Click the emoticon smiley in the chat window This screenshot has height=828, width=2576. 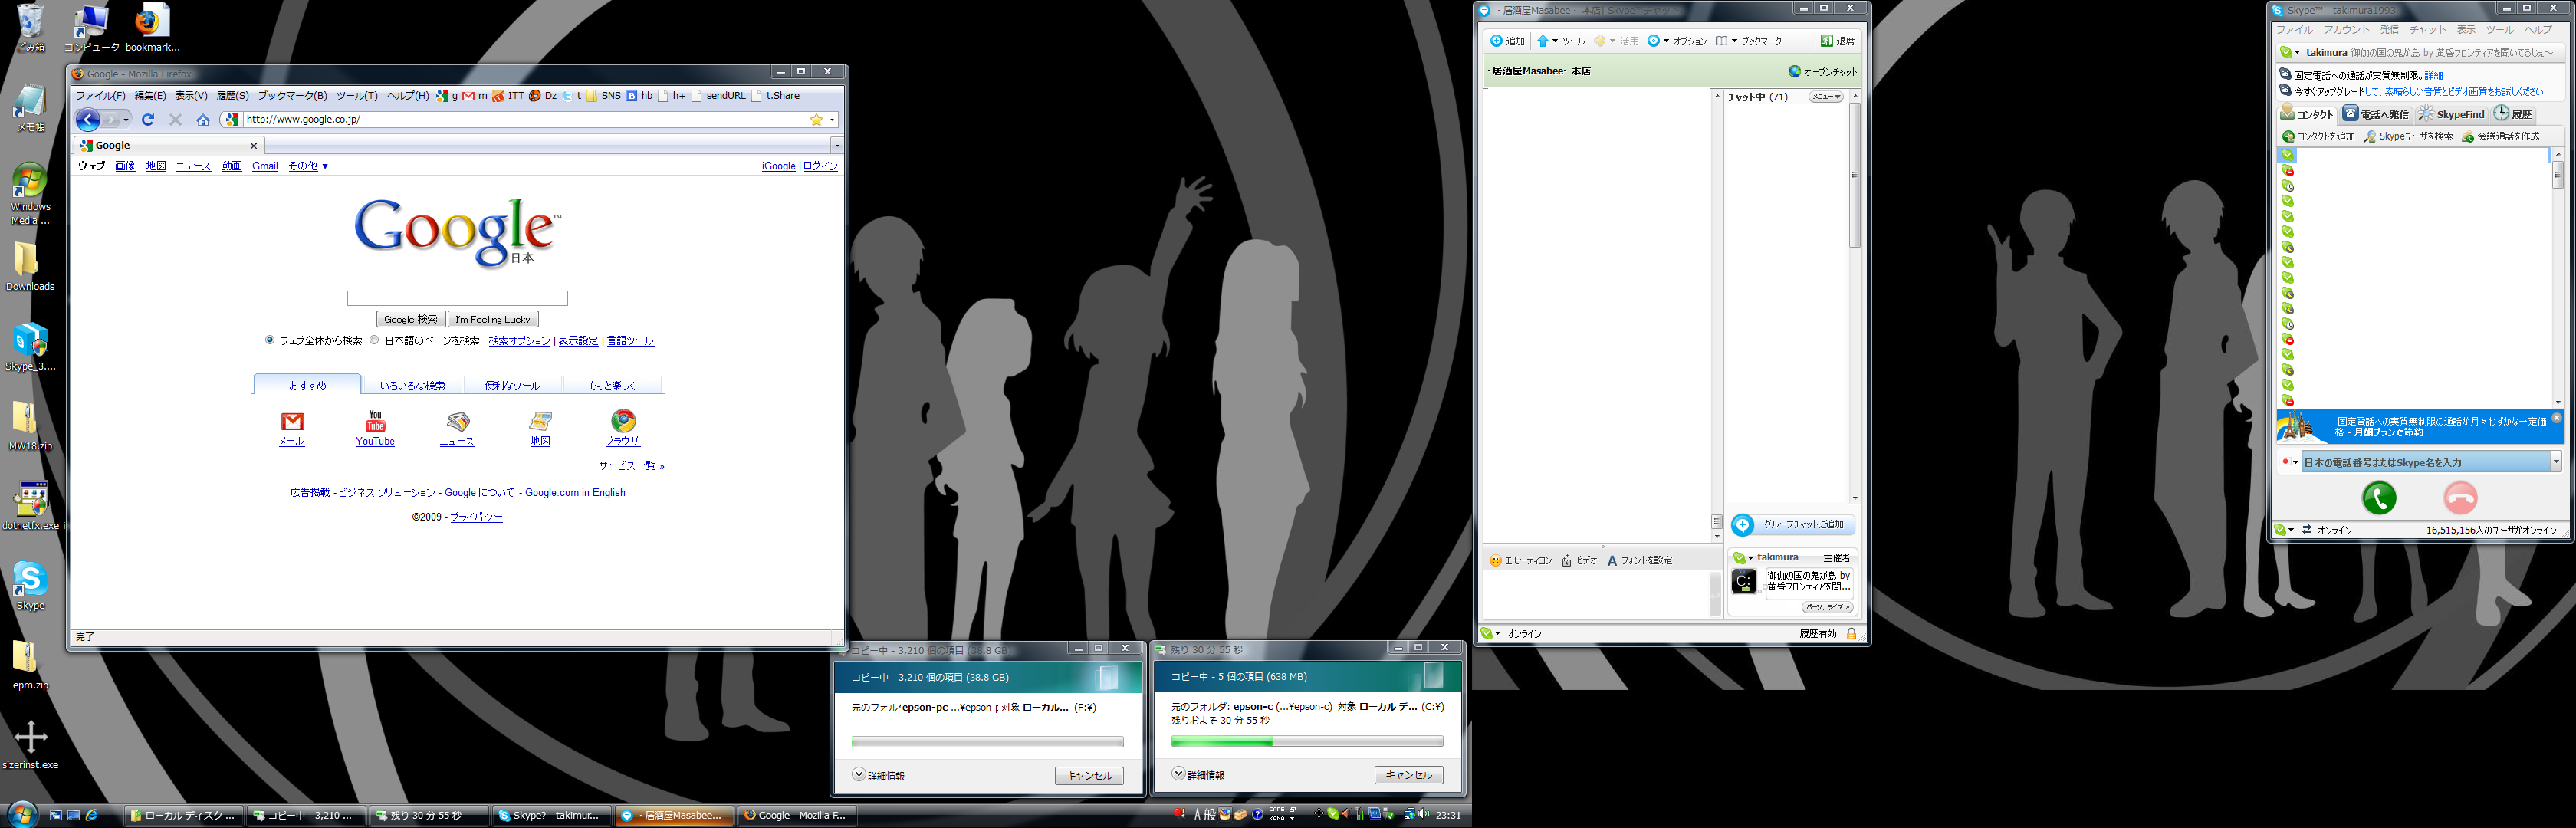coord(1495,561)
